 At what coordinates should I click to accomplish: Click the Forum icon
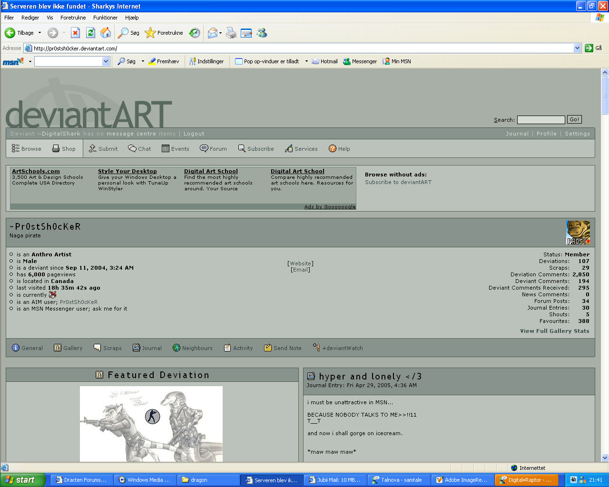204,148
